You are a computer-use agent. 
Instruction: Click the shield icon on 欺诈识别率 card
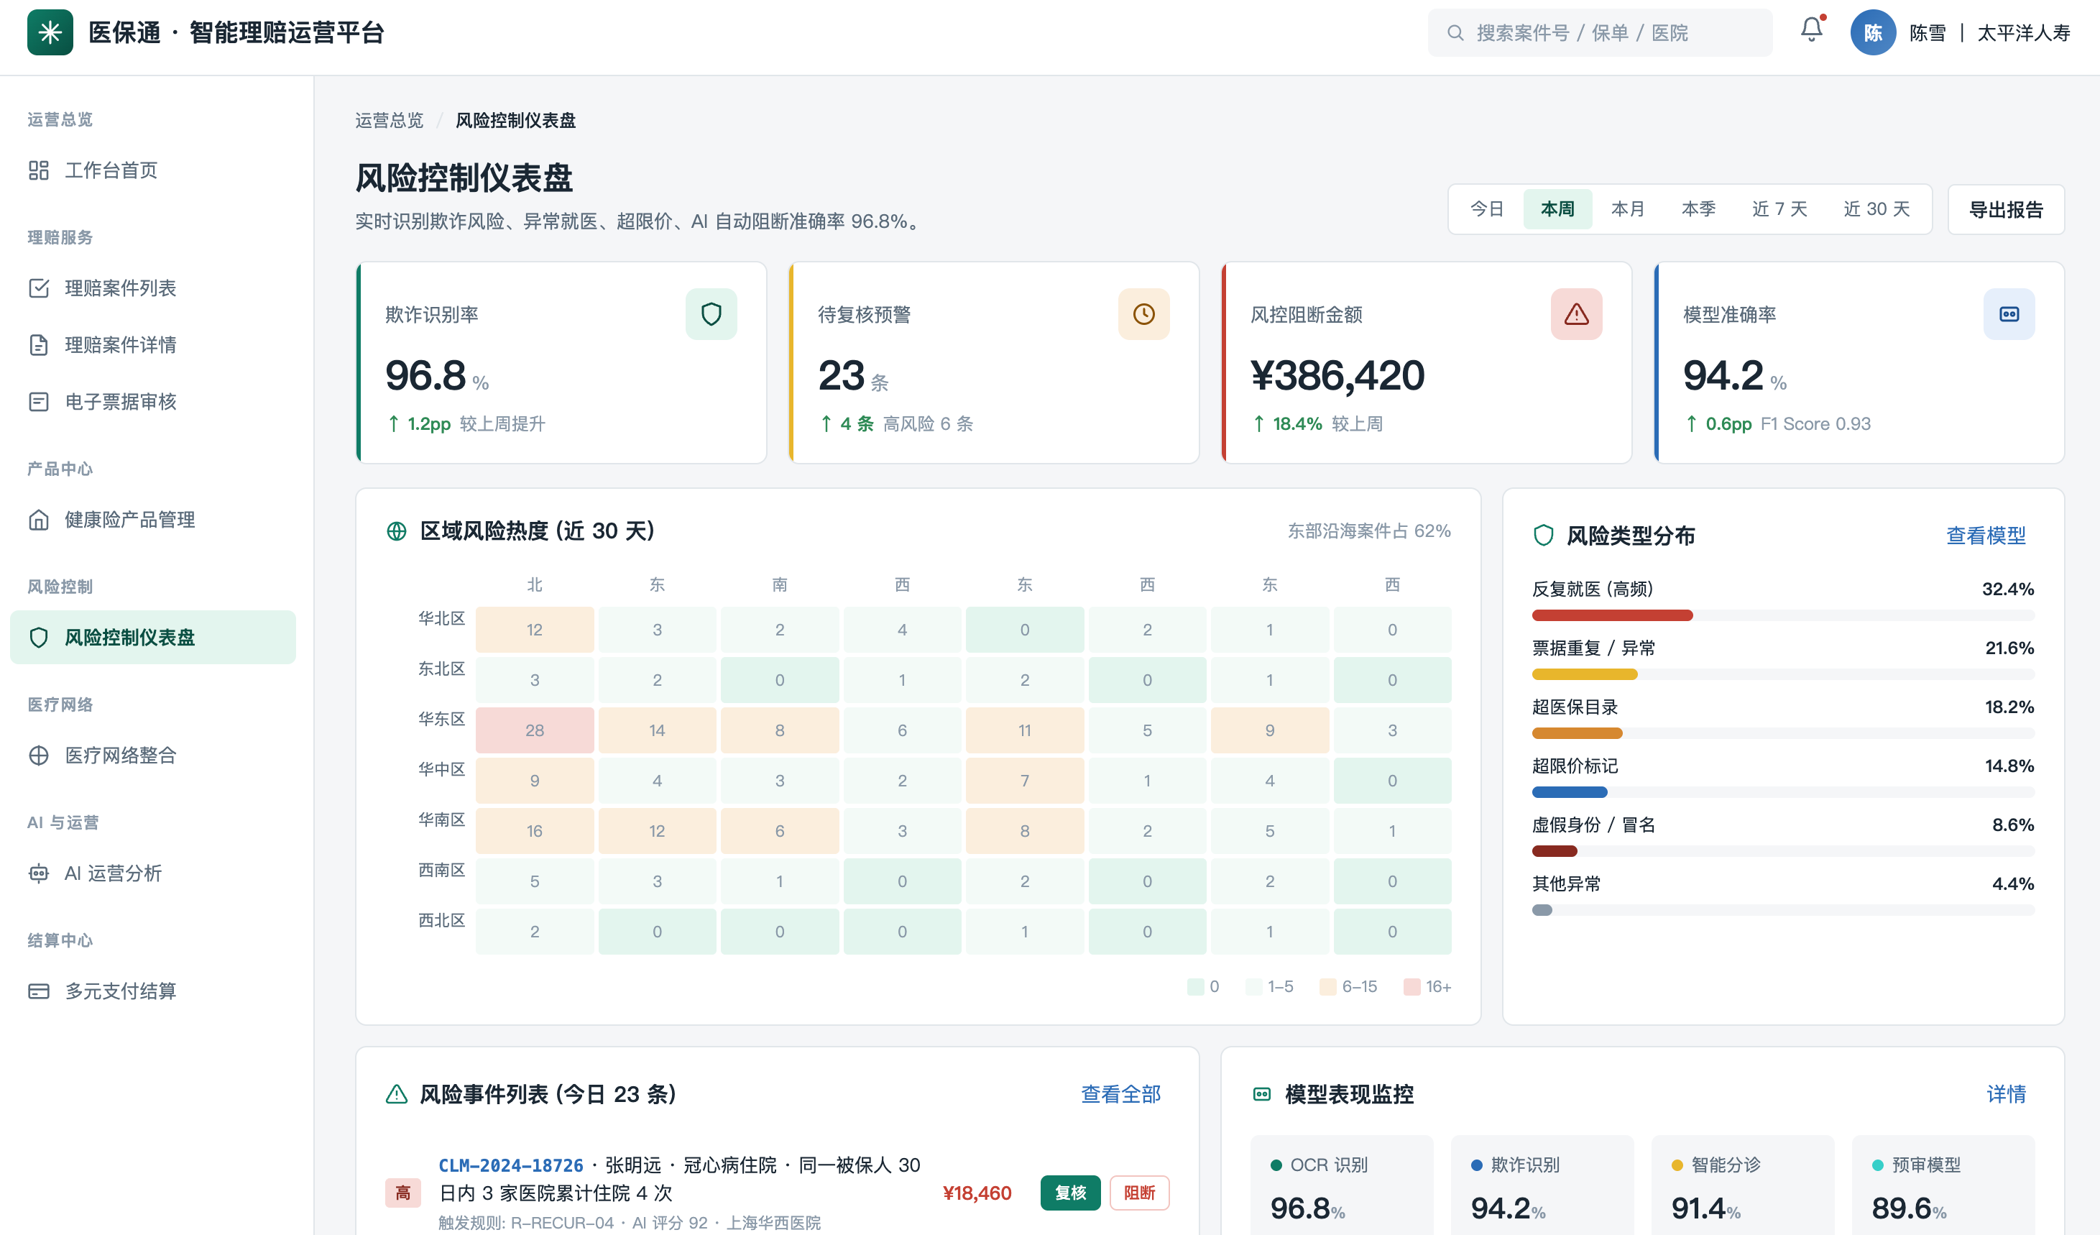pyautogui.click(x=711, y=314)
